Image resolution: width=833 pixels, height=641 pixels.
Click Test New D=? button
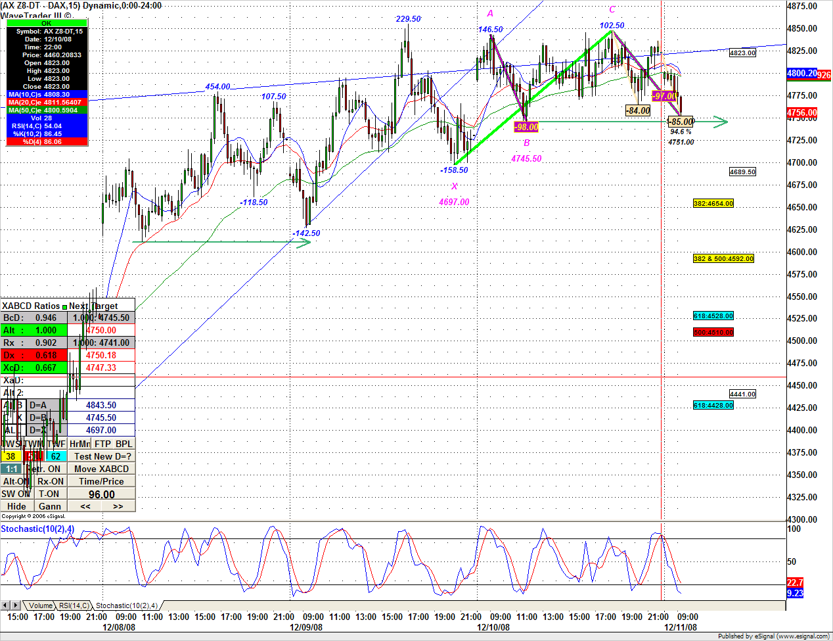click(102, 456)
